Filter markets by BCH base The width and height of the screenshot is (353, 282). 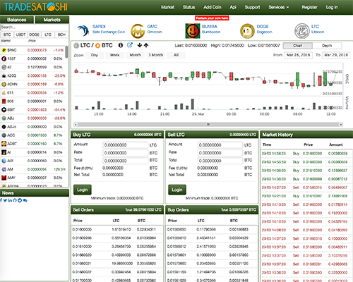(61, 35)
